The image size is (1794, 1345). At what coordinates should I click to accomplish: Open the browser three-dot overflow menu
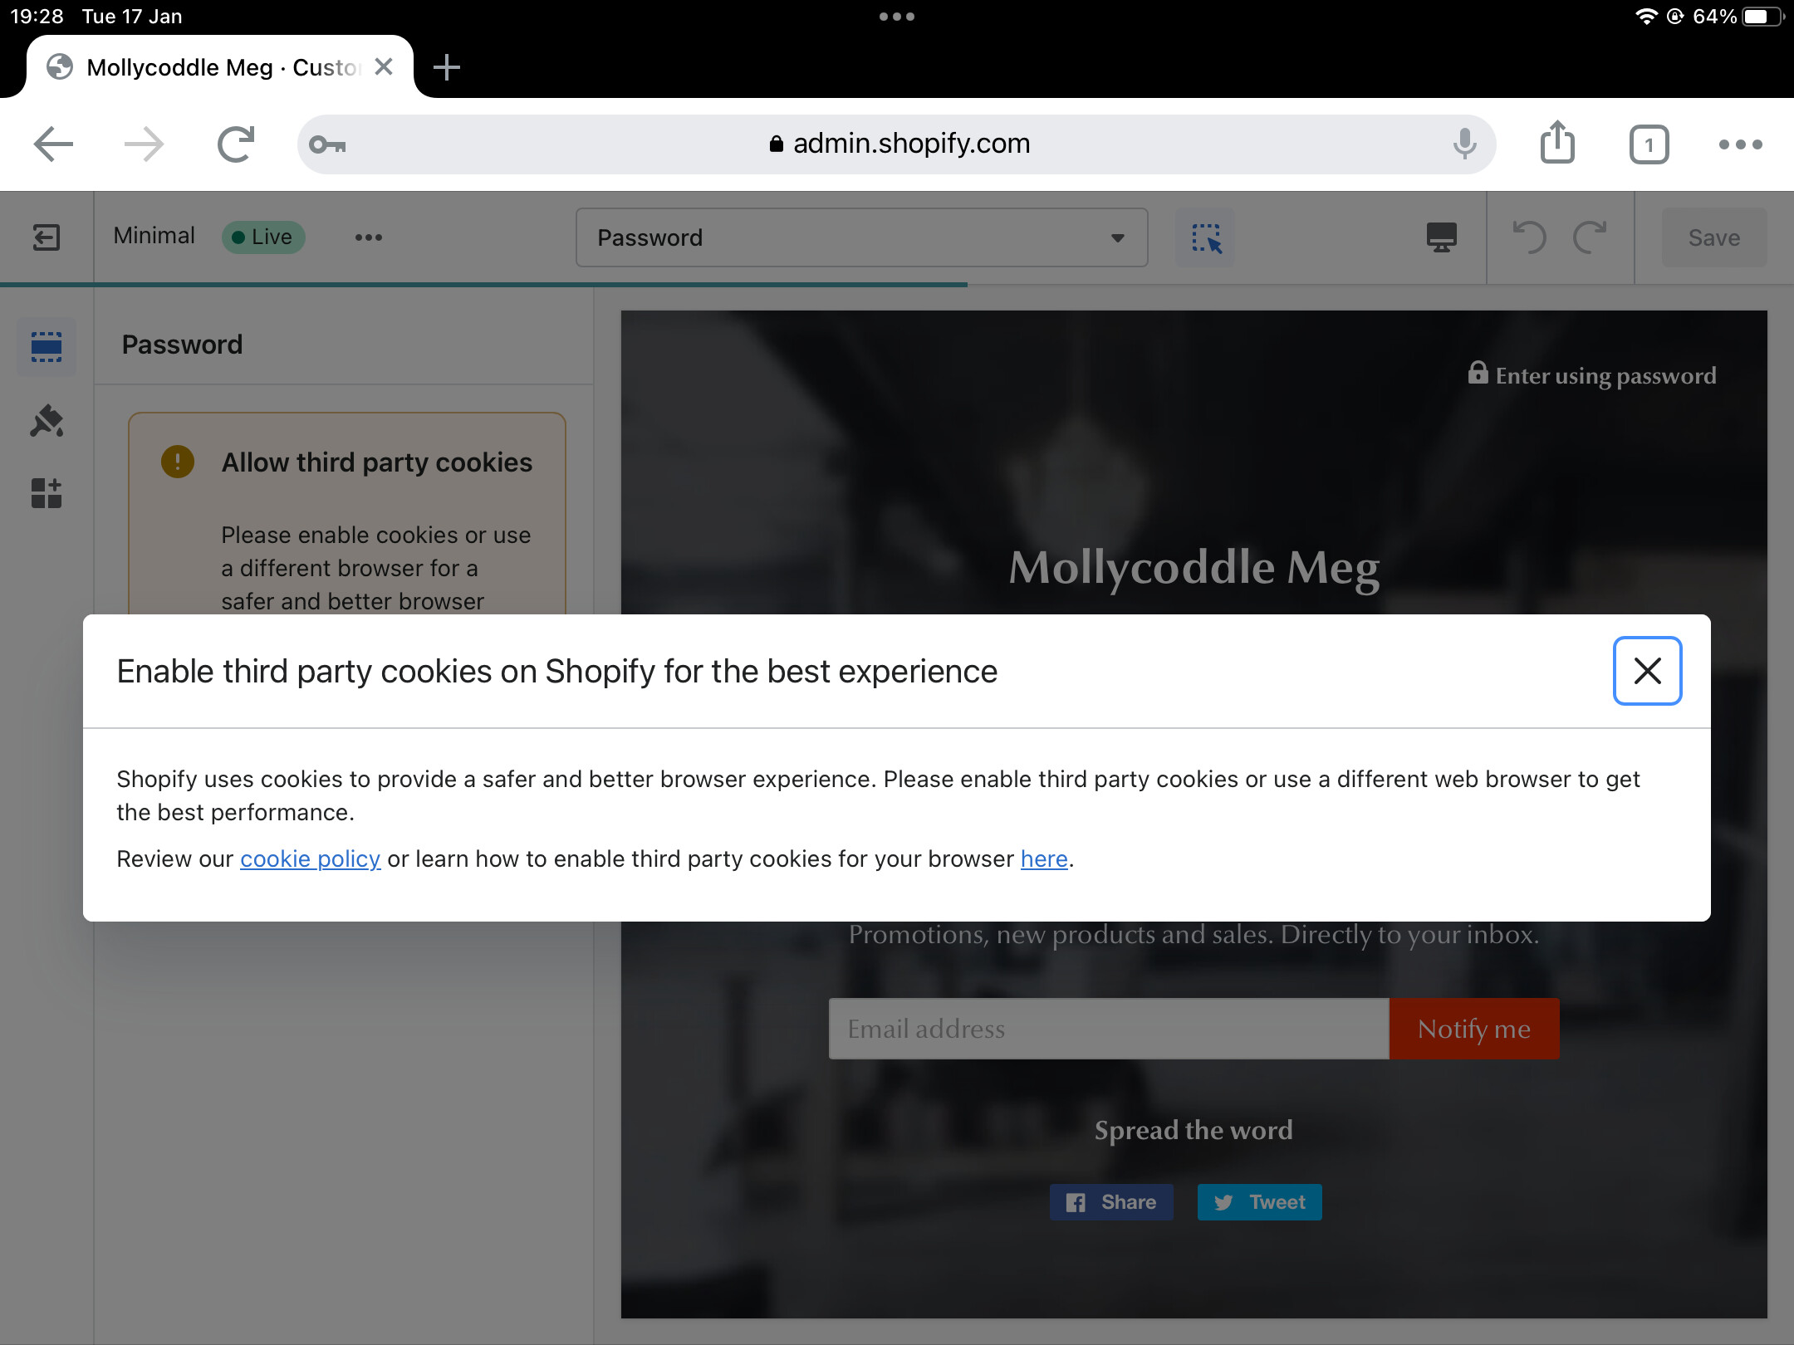click(1740, 144)
